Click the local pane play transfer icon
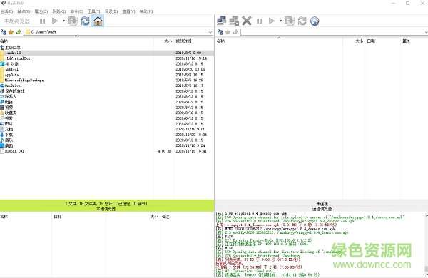 55,21
